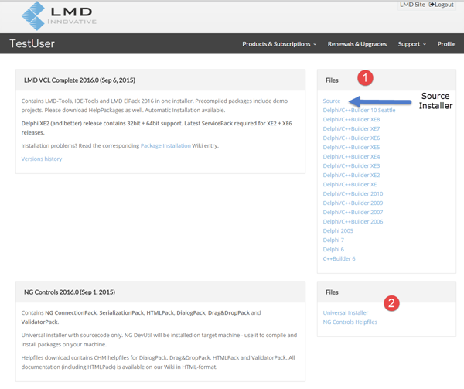Download the Delphi/C++Builder XE8 package

(x=351, y=120)
